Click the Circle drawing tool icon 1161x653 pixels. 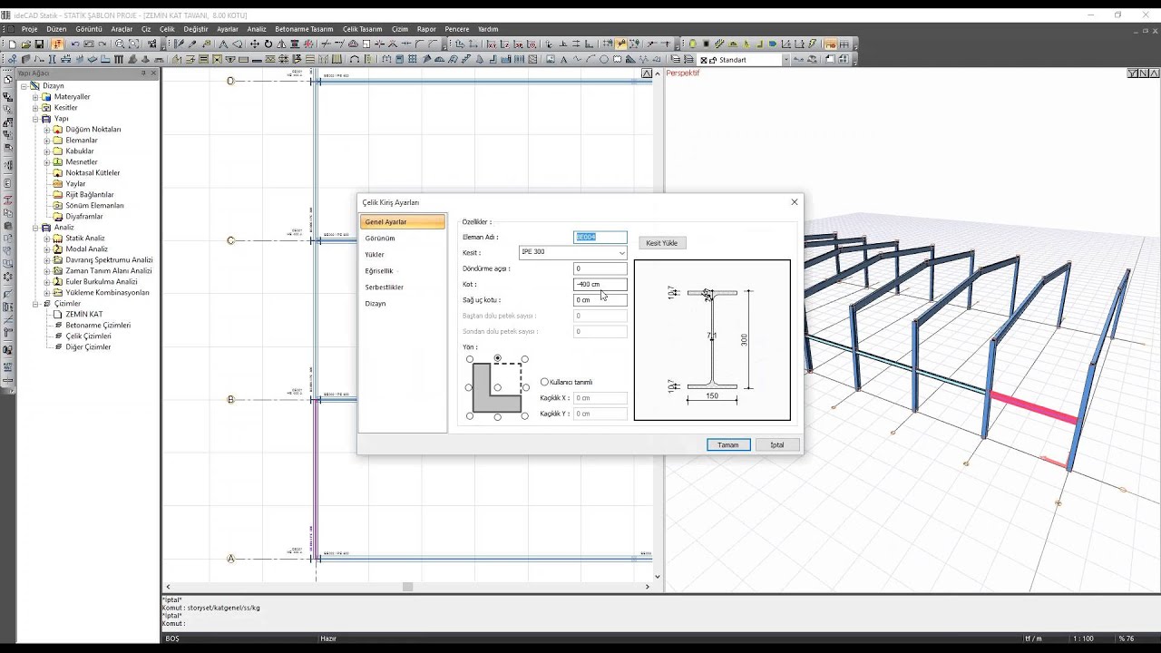coord(604,59)
